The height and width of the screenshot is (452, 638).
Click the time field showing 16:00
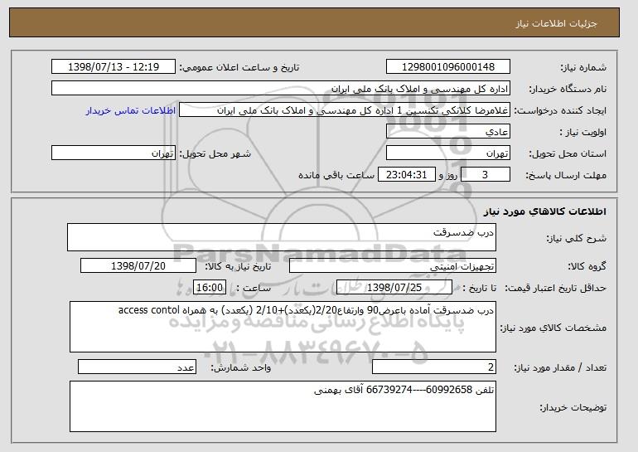210,288
